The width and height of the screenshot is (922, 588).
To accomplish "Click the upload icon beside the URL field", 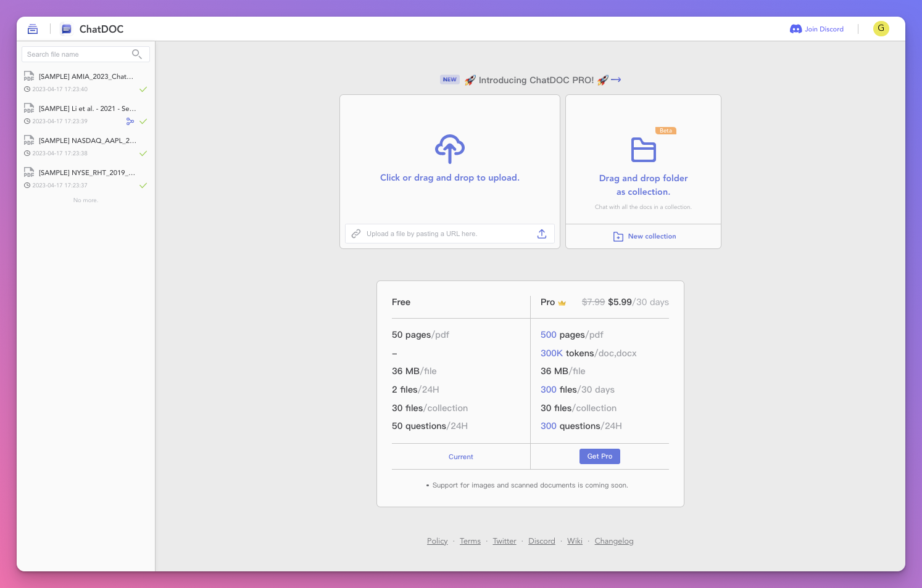I will [541, 234].
